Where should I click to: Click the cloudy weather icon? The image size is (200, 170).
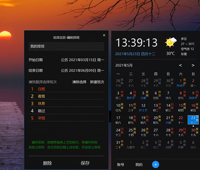point(171,42)
